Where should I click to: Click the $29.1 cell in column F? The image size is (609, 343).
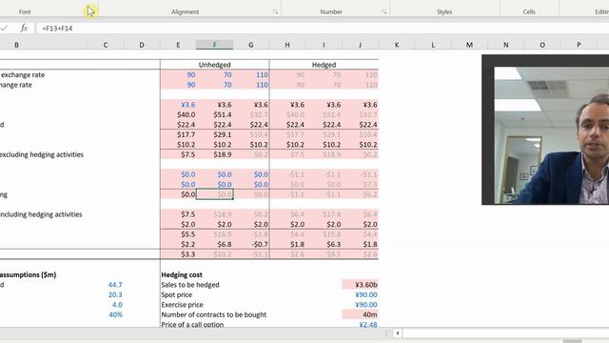[x=215, y=134]
